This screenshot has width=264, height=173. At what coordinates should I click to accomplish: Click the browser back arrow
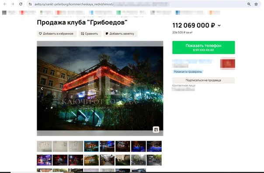point(5,4)
